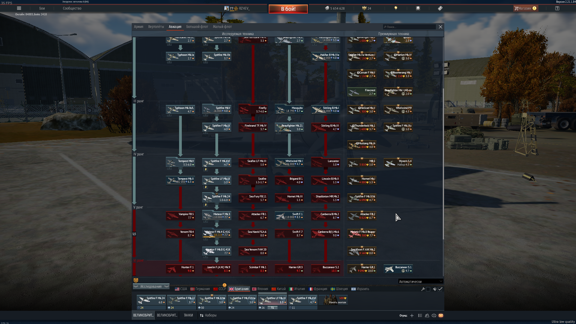Start battle with В бой! button
This screenshot has height=324, width=576.
(288, 9)
